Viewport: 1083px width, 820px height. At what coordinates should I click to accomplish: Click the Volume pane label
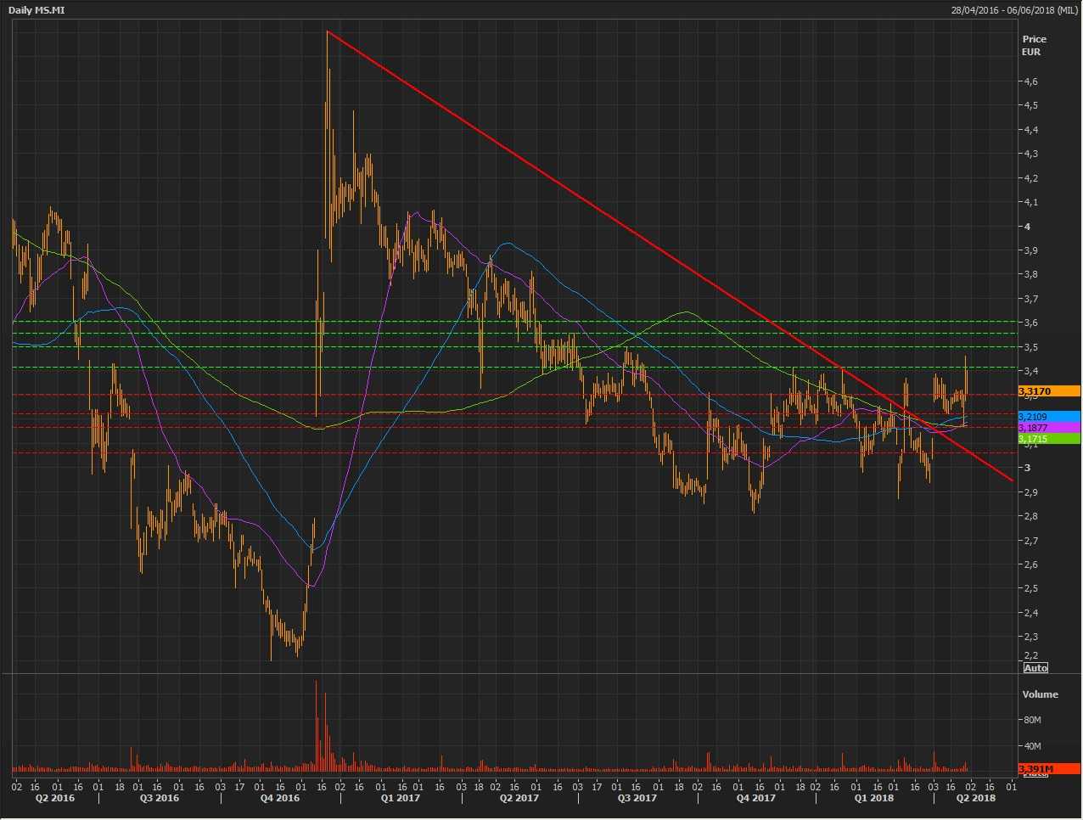1040,694
